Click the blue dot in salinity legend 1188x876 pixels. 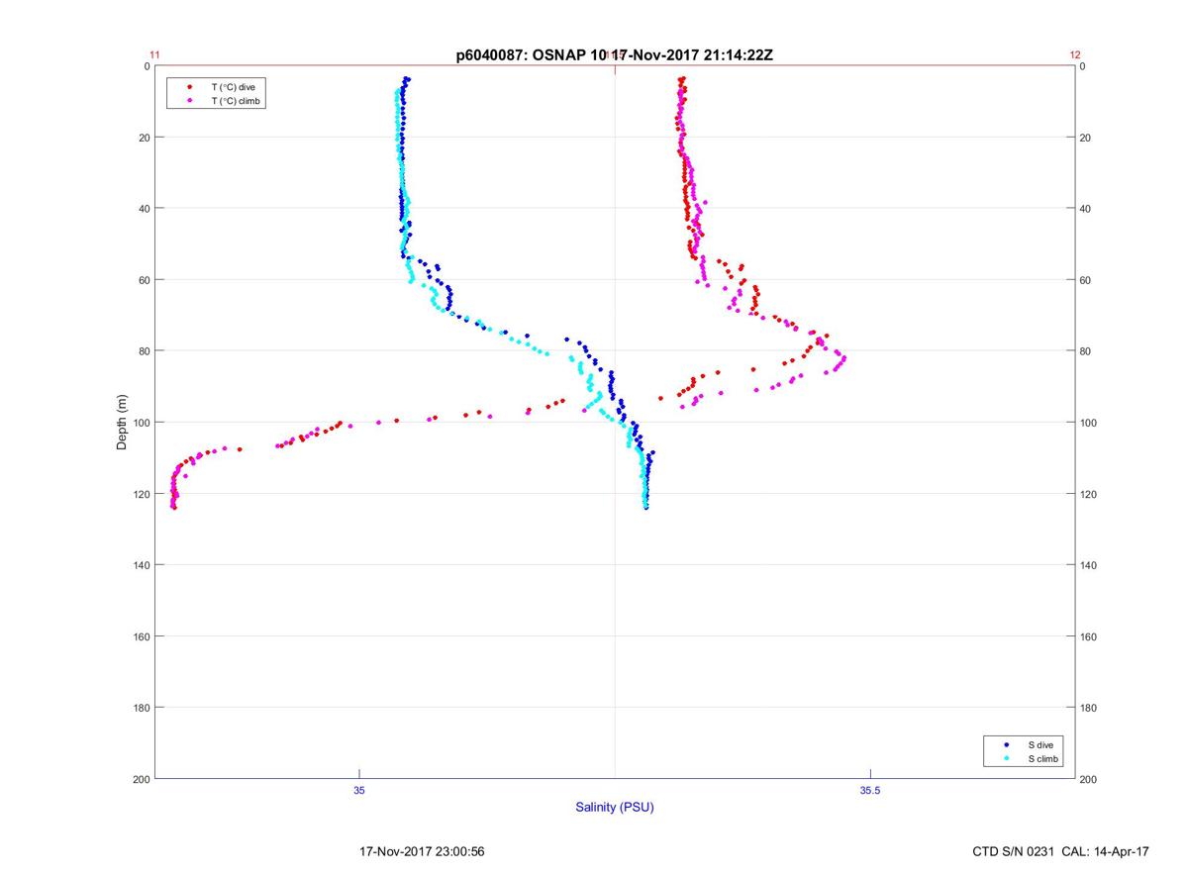pos(1006,744)
